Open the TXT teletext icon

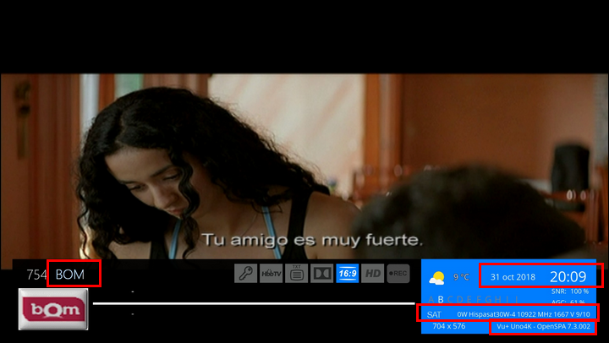[x=297, y=274]
